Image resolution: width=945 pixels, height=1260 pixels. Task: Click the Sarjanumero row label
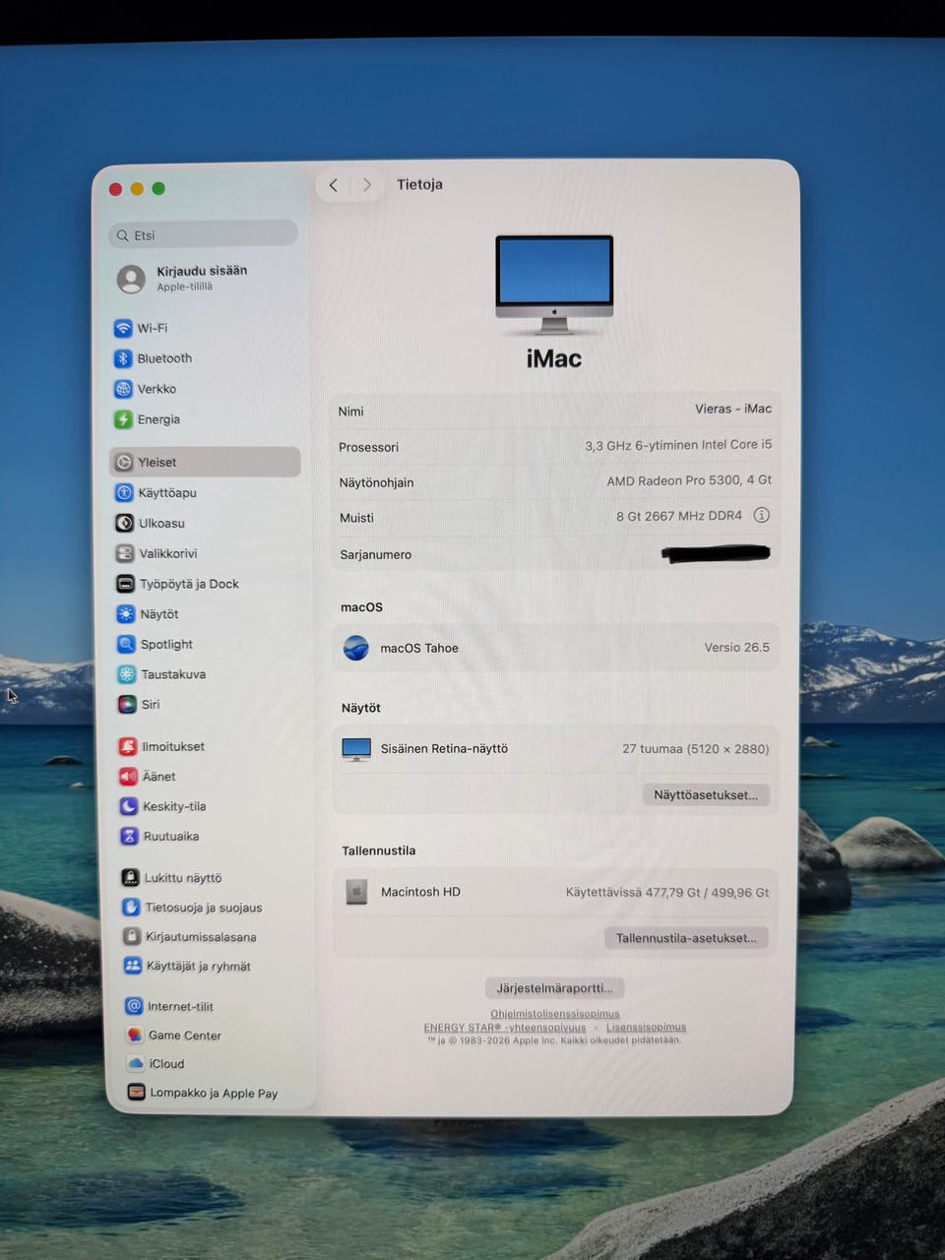click(376, 554)
